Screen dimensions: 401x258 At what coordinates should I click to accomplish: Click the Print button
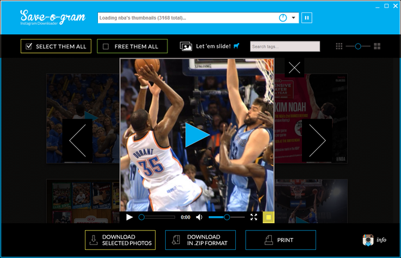point(281,240)
